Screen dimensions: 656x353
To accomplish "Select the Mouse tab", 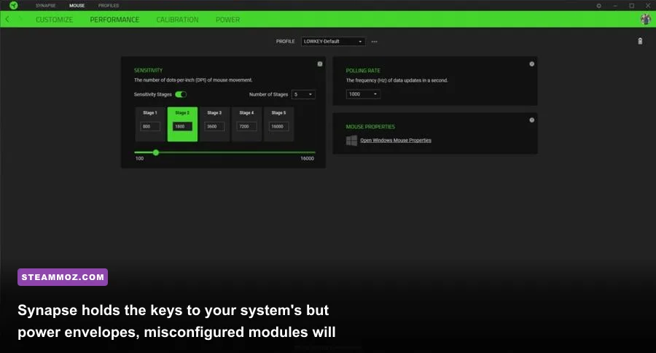I will point(77,5).
